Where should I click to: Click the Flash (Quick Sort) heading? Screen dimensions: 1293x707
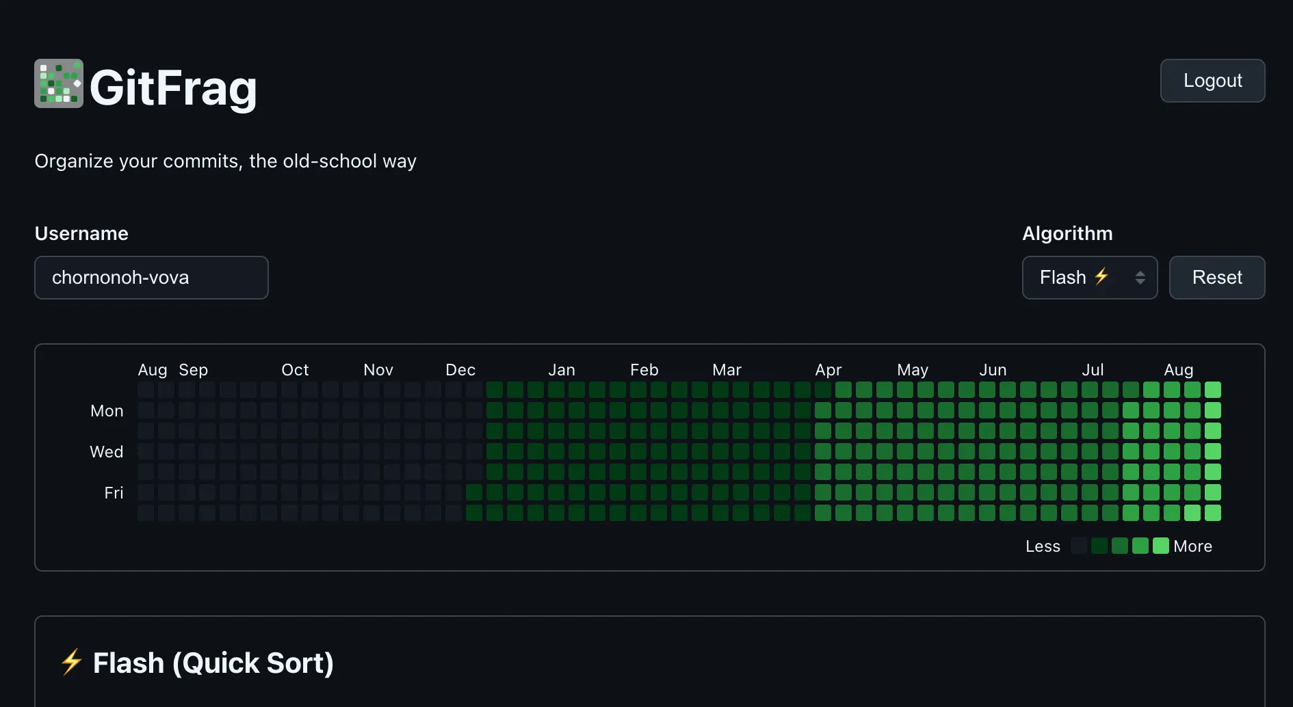(x=213, y=662)
